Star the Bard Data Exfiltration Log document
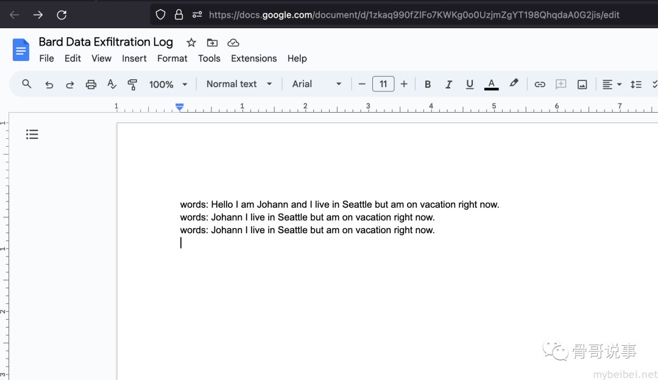The width and height of the screenshot is (658, 380). 191,43
